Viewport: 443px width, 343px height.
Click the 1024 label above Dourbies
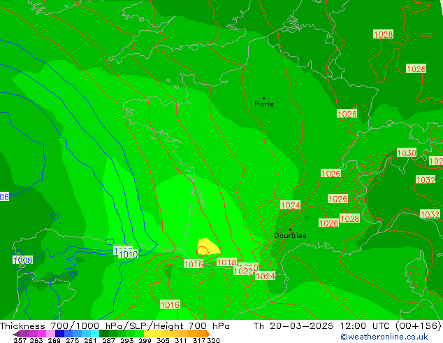(x=290, y=205)
